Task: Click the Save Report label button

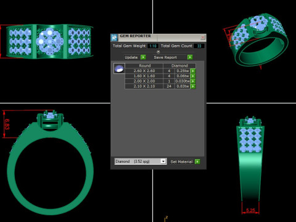Action: [165, 57]
